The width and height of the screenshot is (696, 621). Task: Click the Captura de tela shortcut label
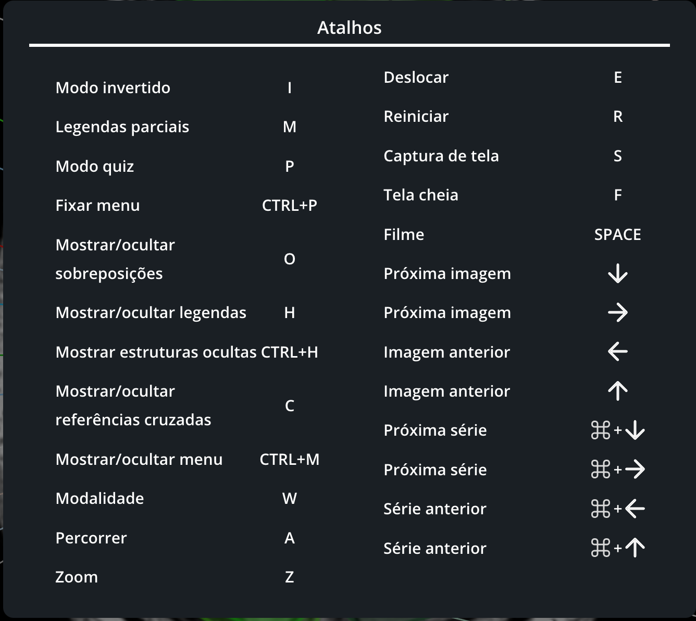point(441,156)
